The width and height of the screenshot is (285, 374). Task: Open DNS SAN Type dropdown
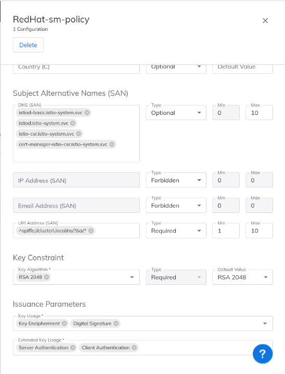(x=176, y=113)
